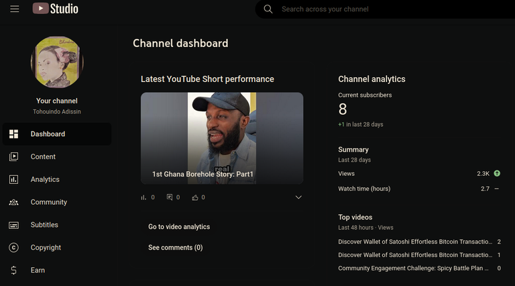Click the Analytics bar chart icon
515x286 pixels.
(x=14, y=179)
